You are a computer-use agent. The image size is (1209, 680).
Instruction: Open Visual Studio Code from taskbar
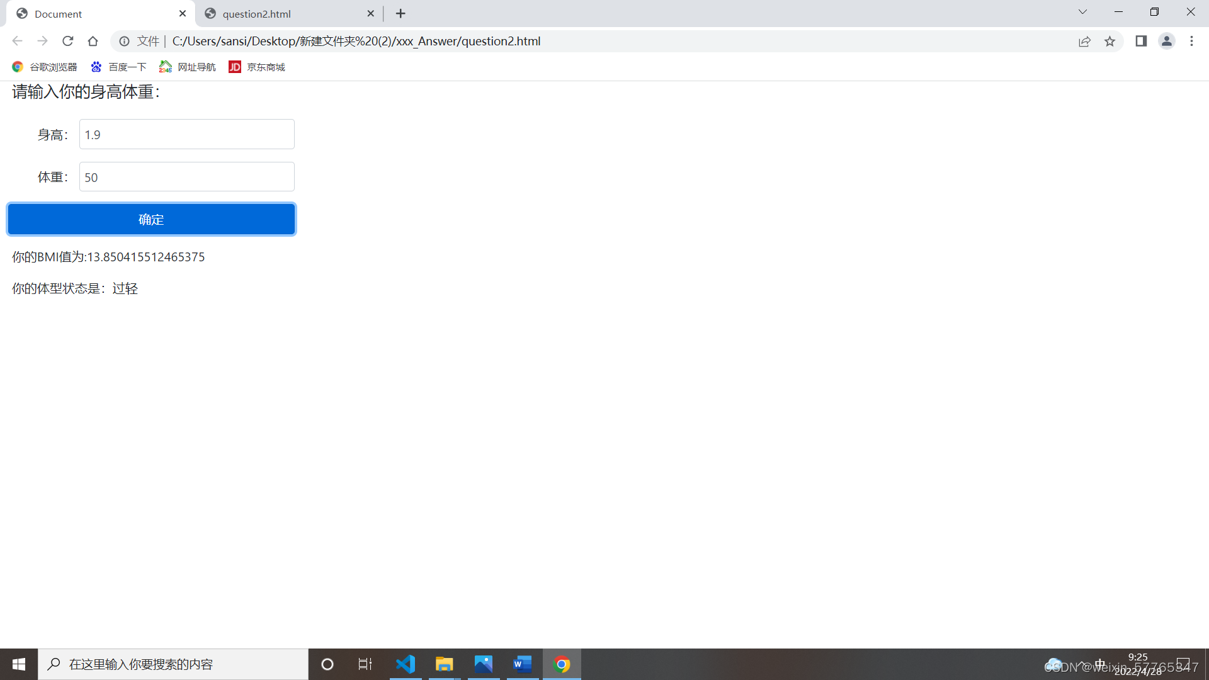coord(406,664)
